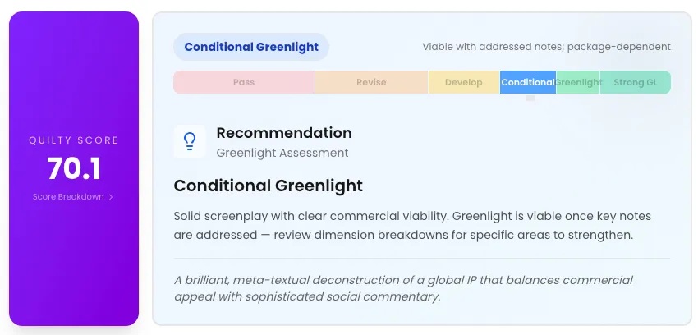Click the large Conditional Greenlight heading
This screenshot has height=335, width=698.
point(269,186)
